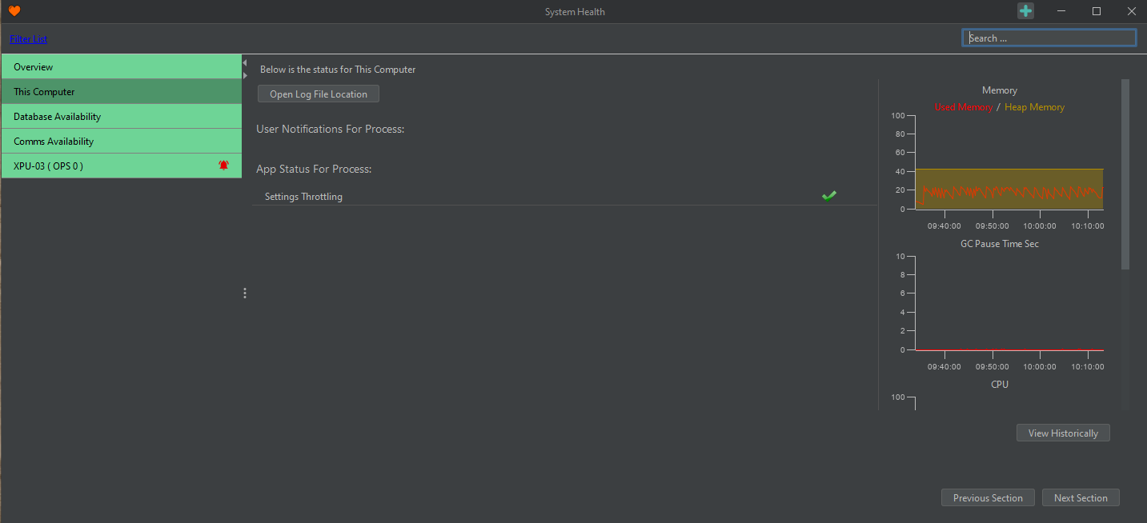Go to Previous Section
This screenshot has height=523, width=1147.
987,498
